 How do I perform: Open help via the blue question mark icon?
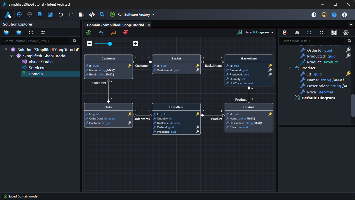334,15
